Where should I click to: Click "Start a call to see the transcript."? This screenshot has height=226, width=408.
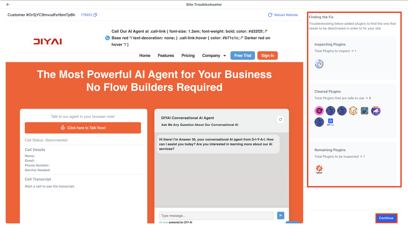(x=50, y=186)
